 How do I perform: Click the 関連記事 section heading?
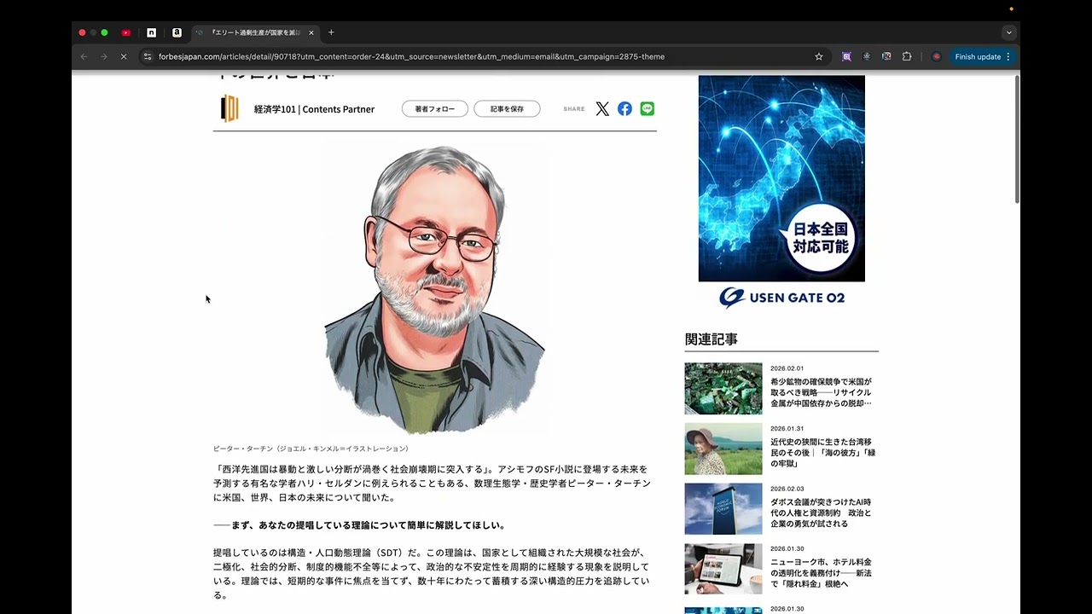tap(712, 339)
